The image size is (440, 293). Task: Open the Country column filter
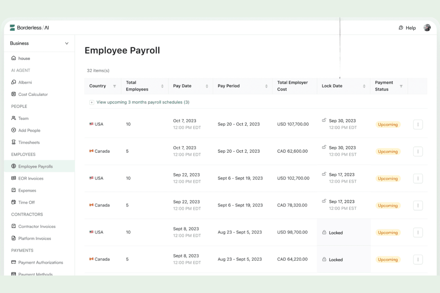(x=115, y=86)
